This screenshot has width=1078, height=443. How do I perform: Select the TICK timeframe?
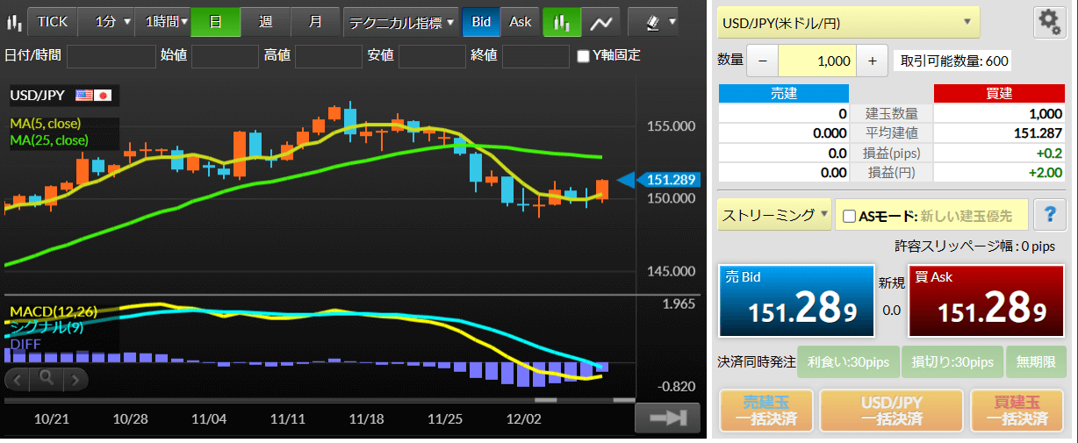click(53, 22)
